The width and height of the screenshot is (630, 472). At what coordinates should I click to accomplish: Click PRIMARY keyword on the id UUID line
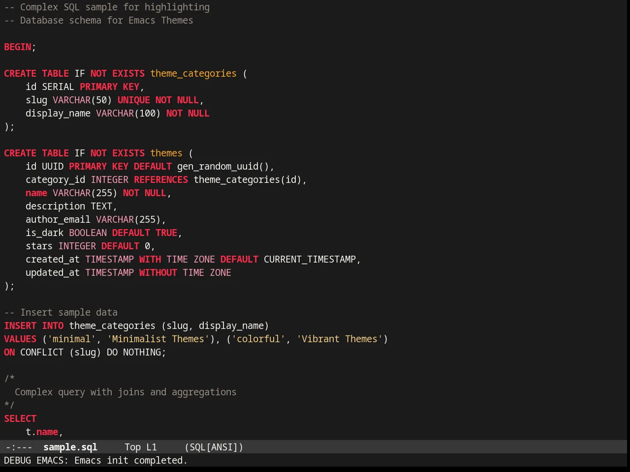88,166
